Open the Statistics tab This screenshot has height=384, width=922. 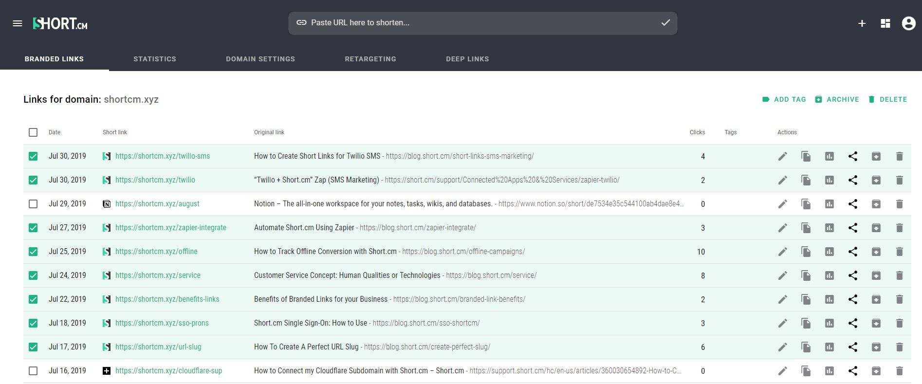(155, 59)
